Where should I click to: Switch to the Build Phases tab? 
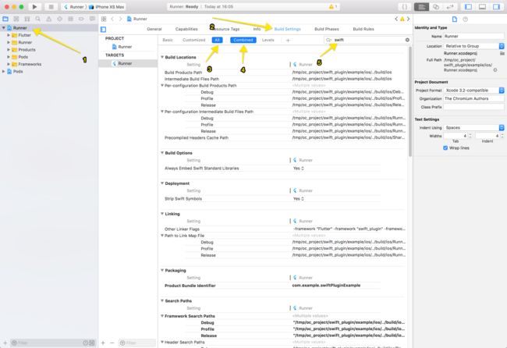[x=327, y=29]
